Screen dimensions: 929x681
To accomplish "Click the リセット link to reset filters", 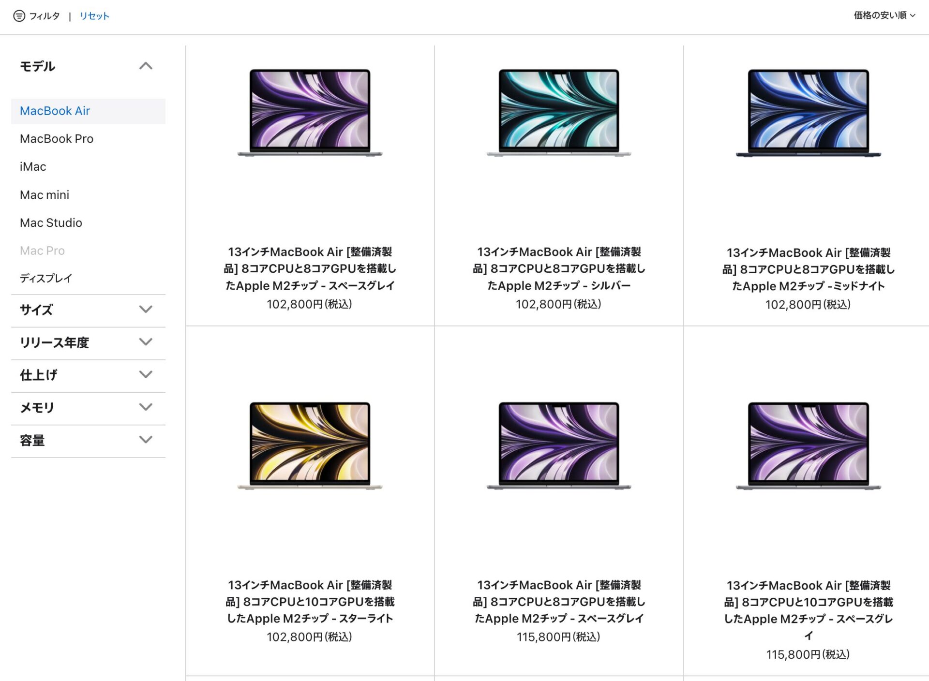I will point(94,15).
